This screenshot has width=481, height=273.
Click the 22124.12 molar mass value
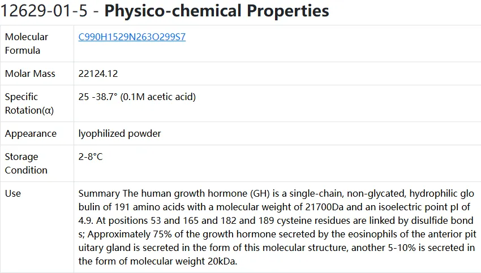pyautogui.click(x=98, y=73)
